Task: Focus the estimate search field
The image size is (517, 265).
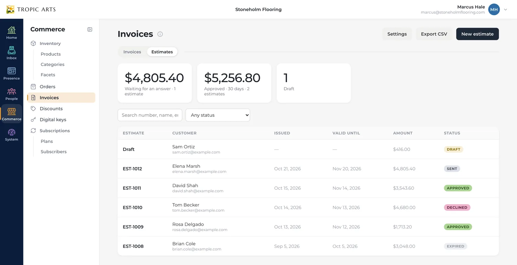Action: [x=150, y=115]
